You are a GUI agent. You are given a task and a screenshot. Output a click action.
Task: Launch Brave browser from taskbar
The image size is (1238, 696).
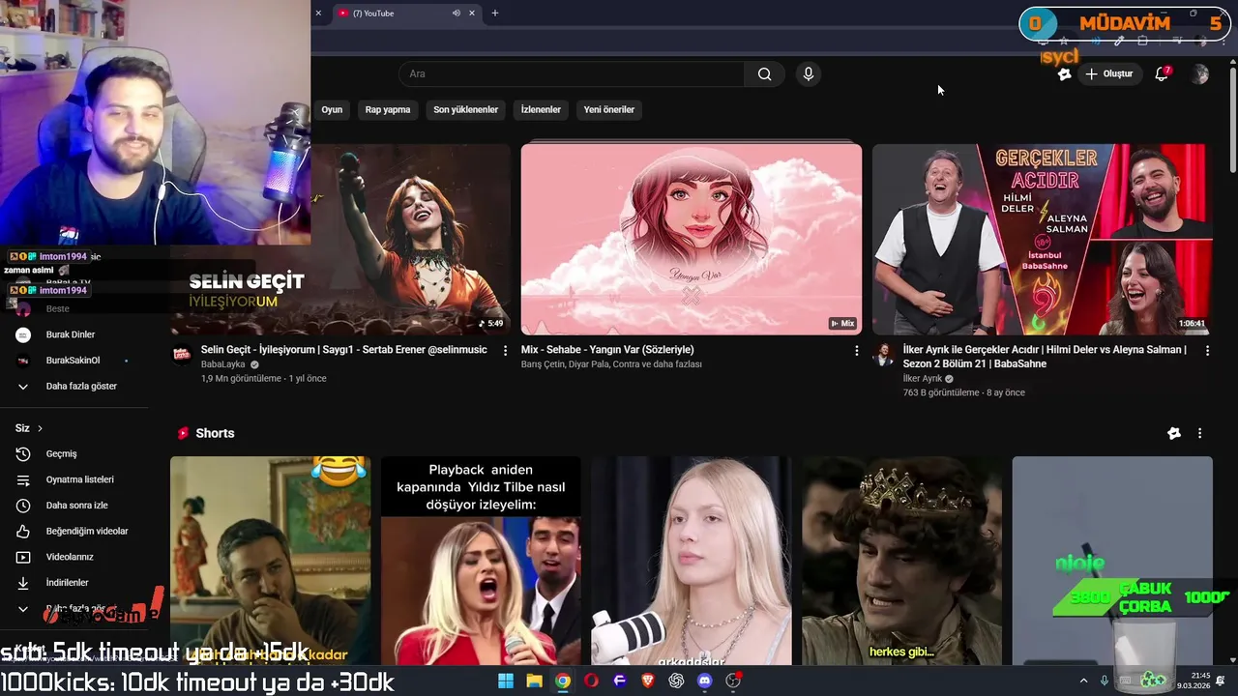click(x=648, y=681)
